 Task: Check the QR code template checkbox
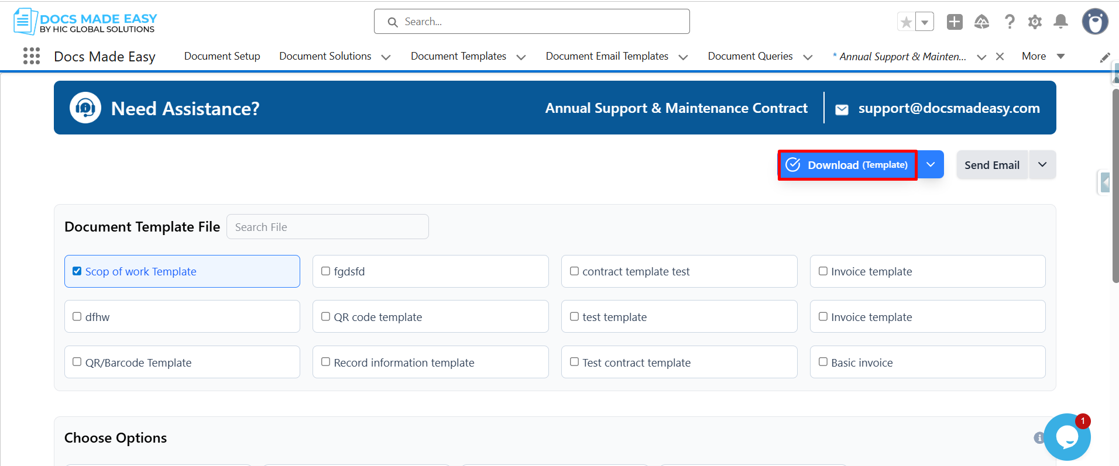(325, 316)
